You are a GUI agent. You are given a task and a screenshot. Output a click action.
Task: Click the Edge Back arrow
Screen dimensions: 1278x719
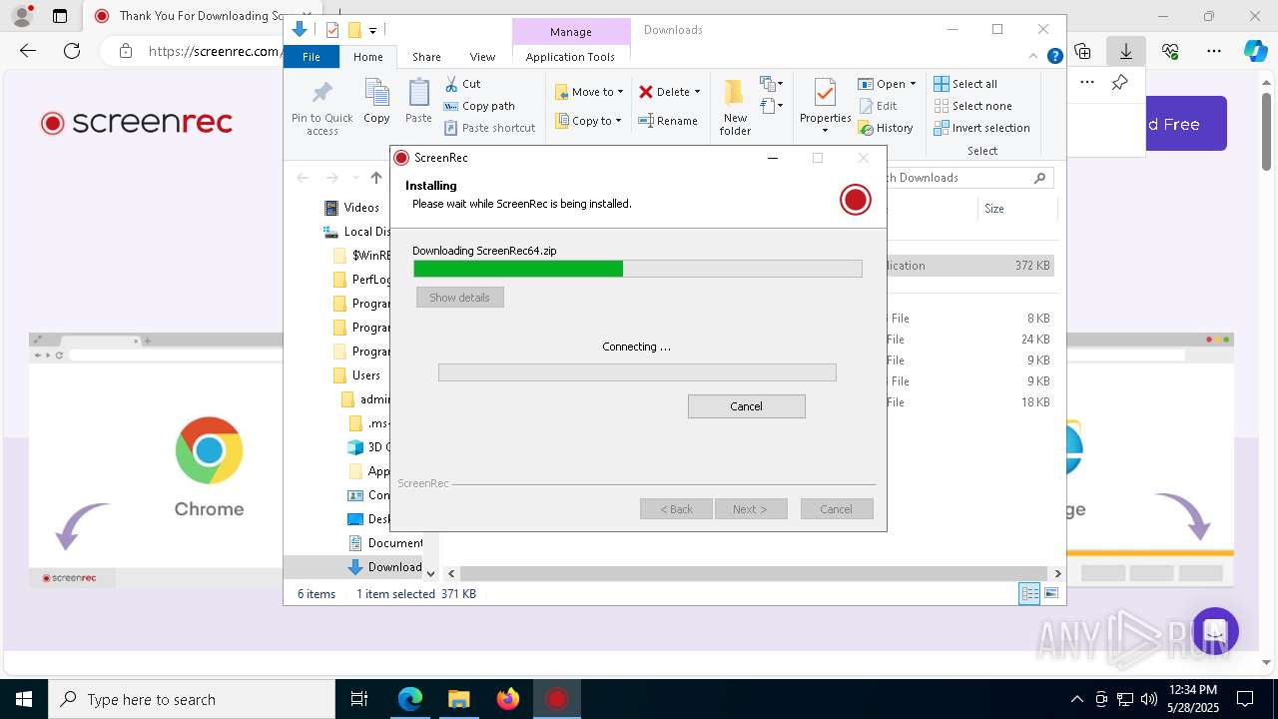pos(28,51)
